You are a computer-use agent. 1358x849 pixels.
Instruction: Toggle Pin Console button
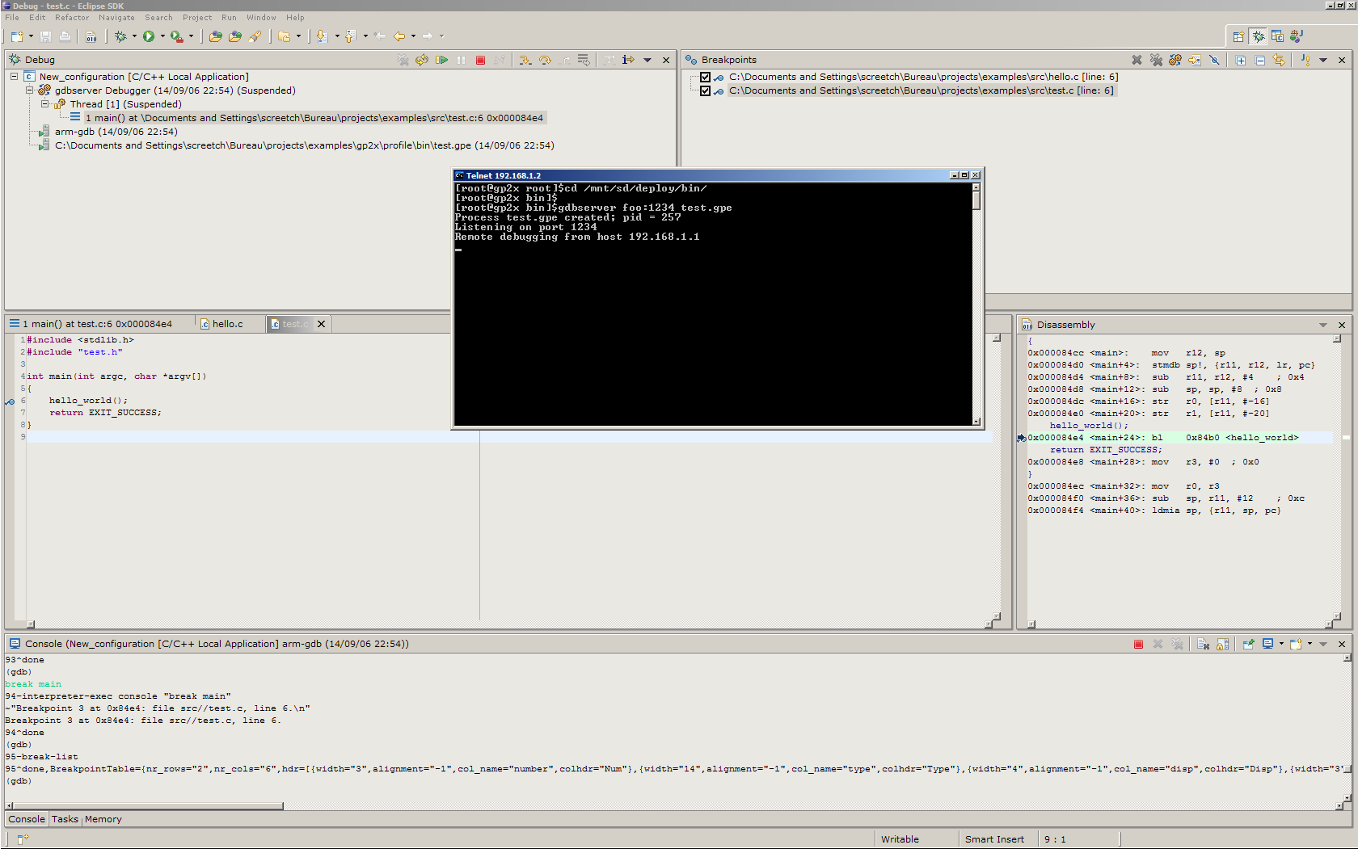pyautogui.click(x=1249, y=644)
